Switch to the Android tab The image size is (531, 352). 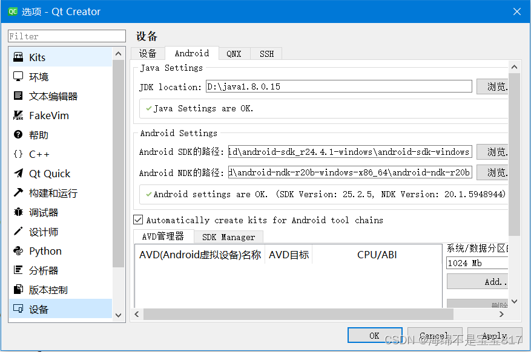(x=192, y=53)
